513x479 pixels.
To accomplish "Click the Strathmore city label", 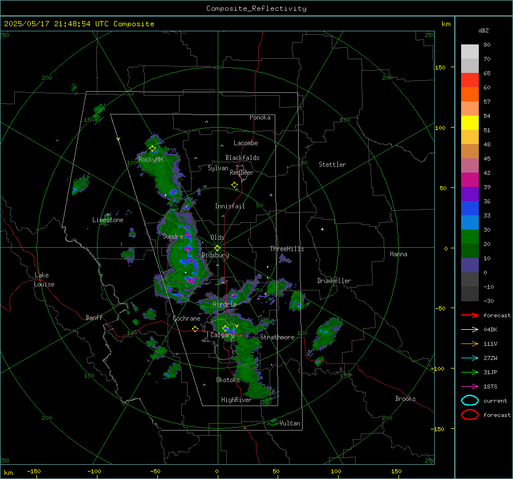I will pos(277,337).
